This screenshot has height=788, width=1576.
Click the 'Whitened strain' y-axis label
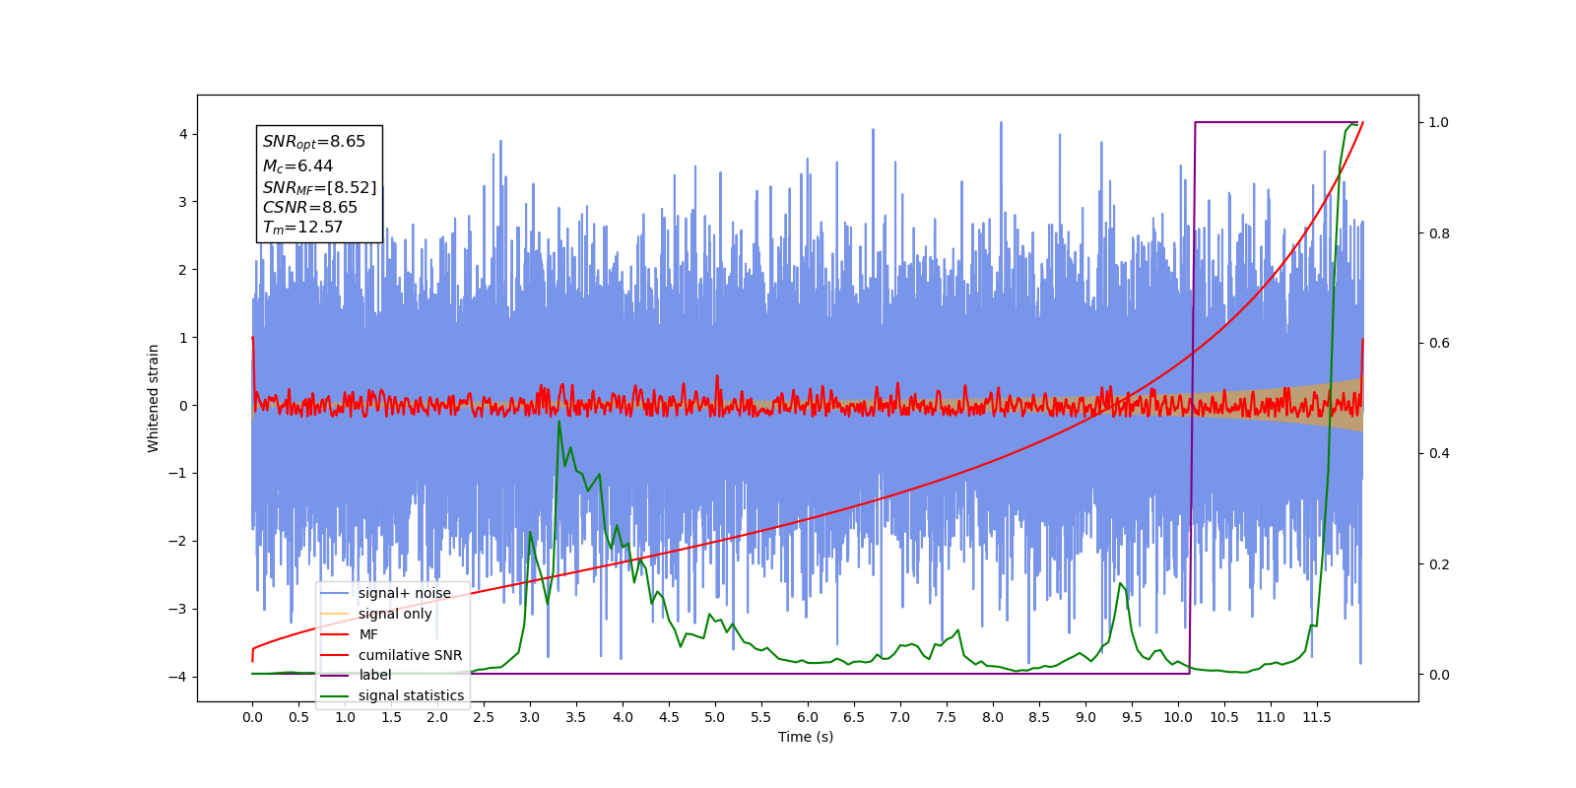154,398
